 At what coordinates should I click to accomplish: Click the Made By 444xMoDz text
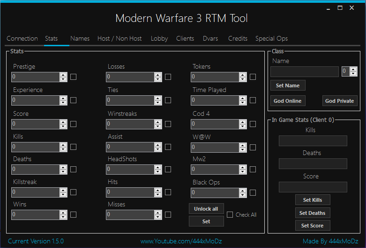[x=330, y=241]
